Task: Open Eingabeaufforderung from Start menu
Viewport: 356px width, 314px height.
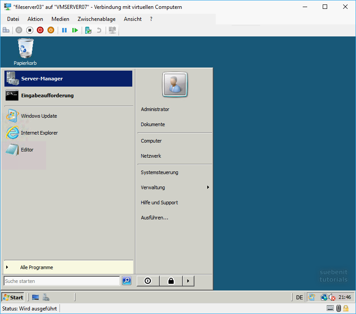Action: [68, 95]
